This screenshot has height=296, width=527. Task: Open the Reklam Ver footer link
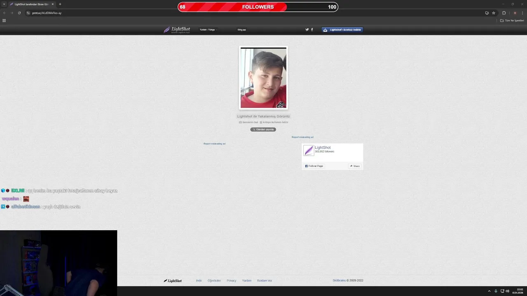pos(264,281)
